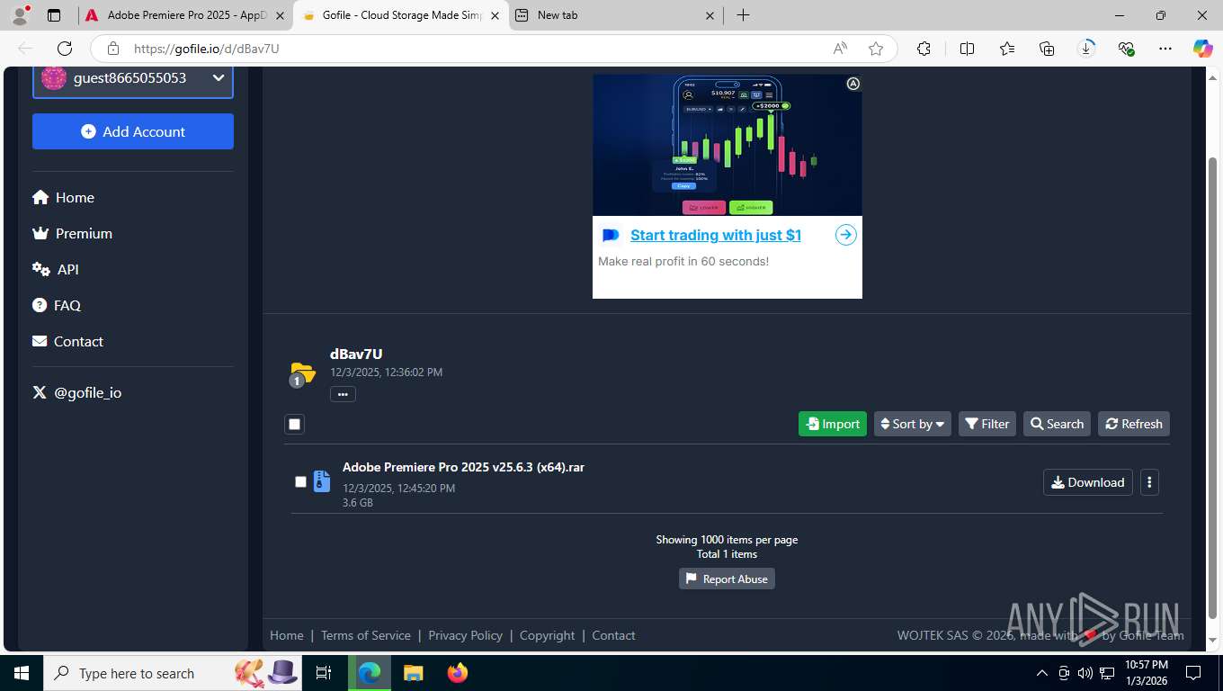The height and width of the screenshot is (691, 1223).
Task: Click the ad info badge icon
Action: coord(853,84)
